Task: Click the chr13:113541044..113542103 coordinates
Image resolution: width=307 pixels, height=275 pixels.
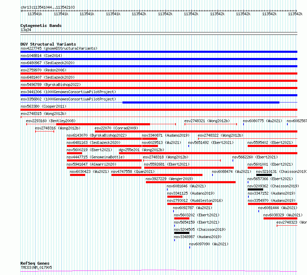Action: 48,7
